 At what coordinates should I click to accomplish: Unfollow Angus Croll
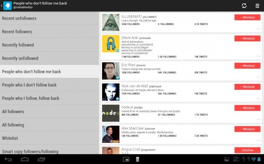click(247, 150)
